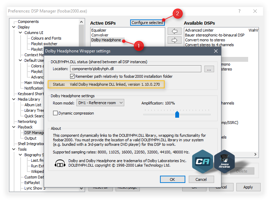Click Apply in Preferences window

[x=248, y=187]
